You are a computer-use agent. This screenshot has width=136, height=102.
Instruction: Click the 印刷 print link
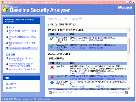[x=12, y=84]
